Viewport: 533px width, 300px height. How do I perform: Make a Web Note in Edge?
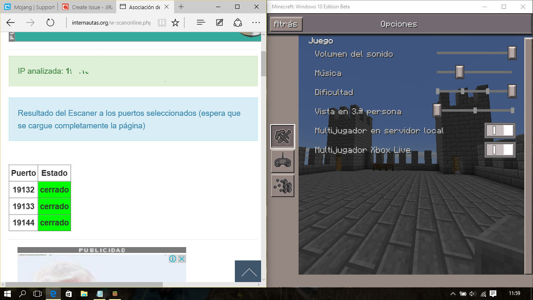coord(219,22)
